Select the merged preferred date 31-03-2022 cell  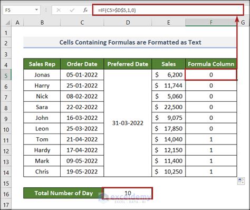pos(128,123)
